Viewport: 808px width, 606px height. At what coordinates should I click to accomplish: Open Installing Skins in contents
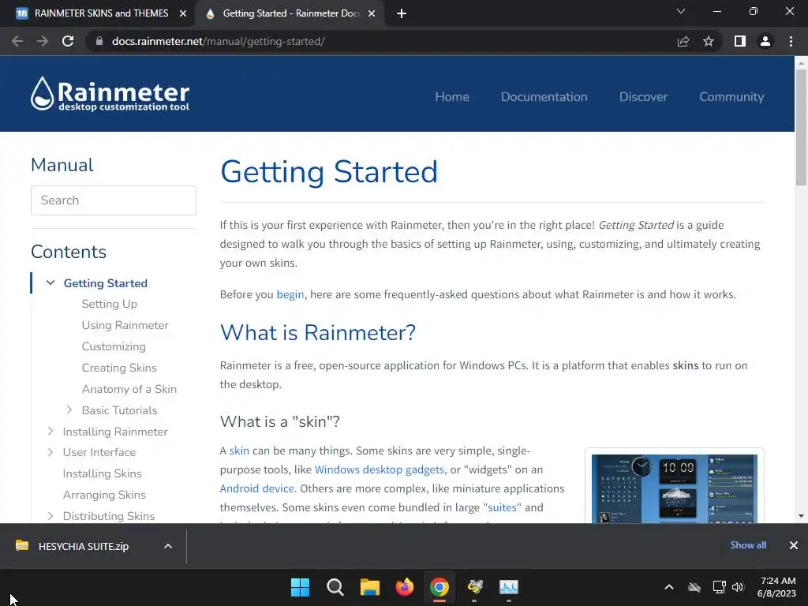click(x=102, y=473)
